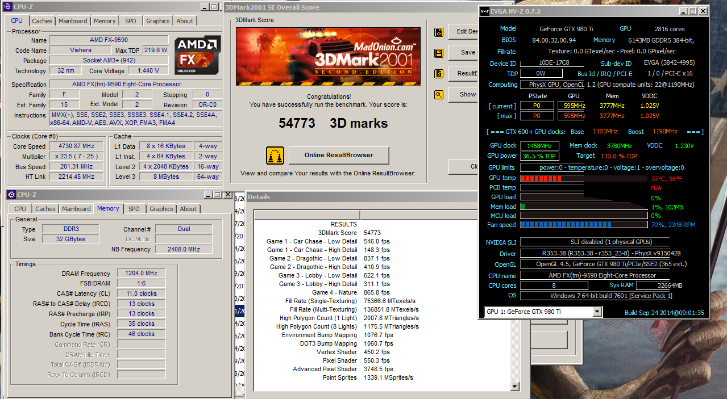Open Mainboard tab in the upper CPU-Z window
727x399 pixels.
[x=73, y=21]
